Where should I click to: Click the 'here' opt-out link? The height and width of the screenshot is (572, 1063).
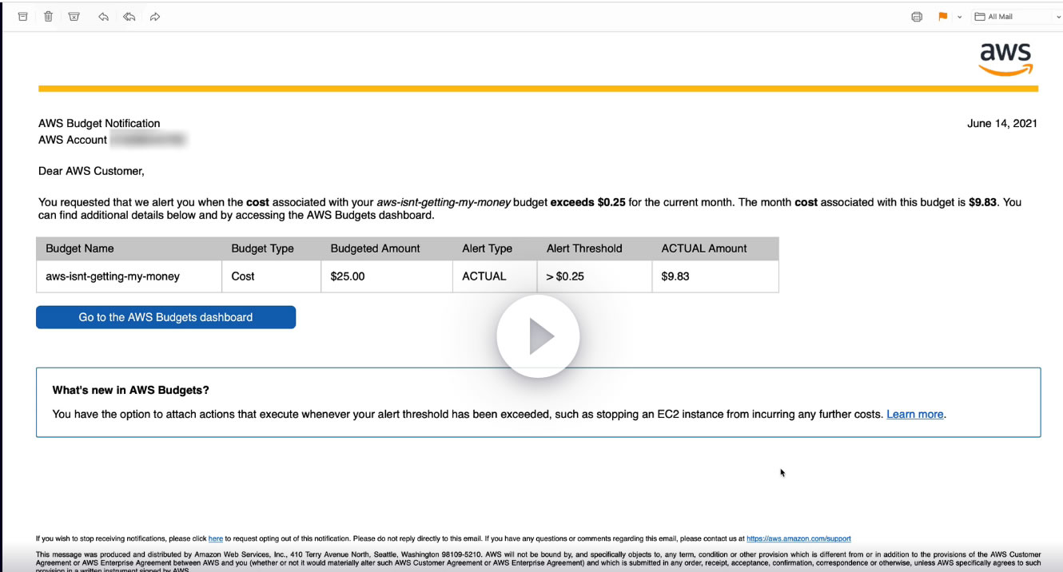216,538
